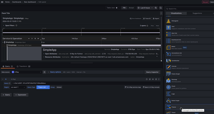Collapse query row A chevron
The image size is (214, 114).
(x=2, y=79)
